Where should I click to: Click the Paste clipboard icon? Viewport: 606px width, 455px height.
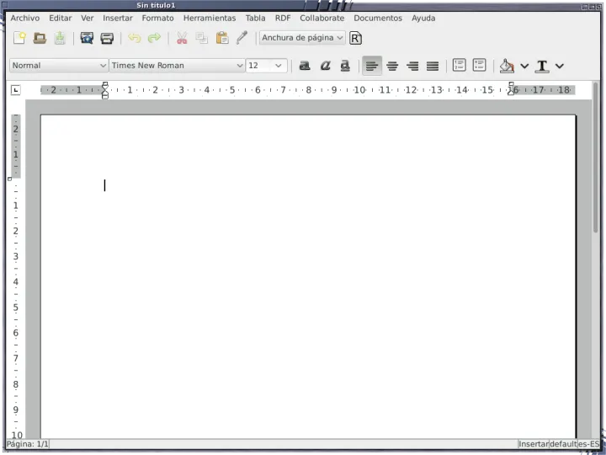pos(222,38)
